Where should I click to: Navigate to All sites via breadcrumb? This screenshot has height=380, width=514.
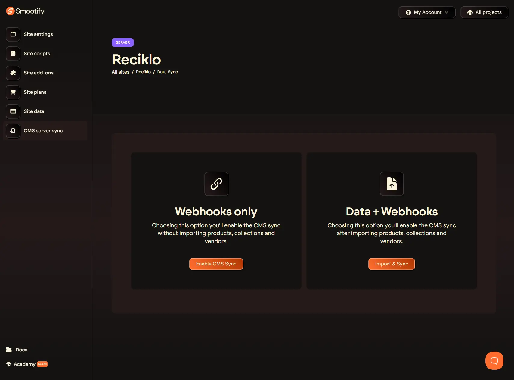120,72
